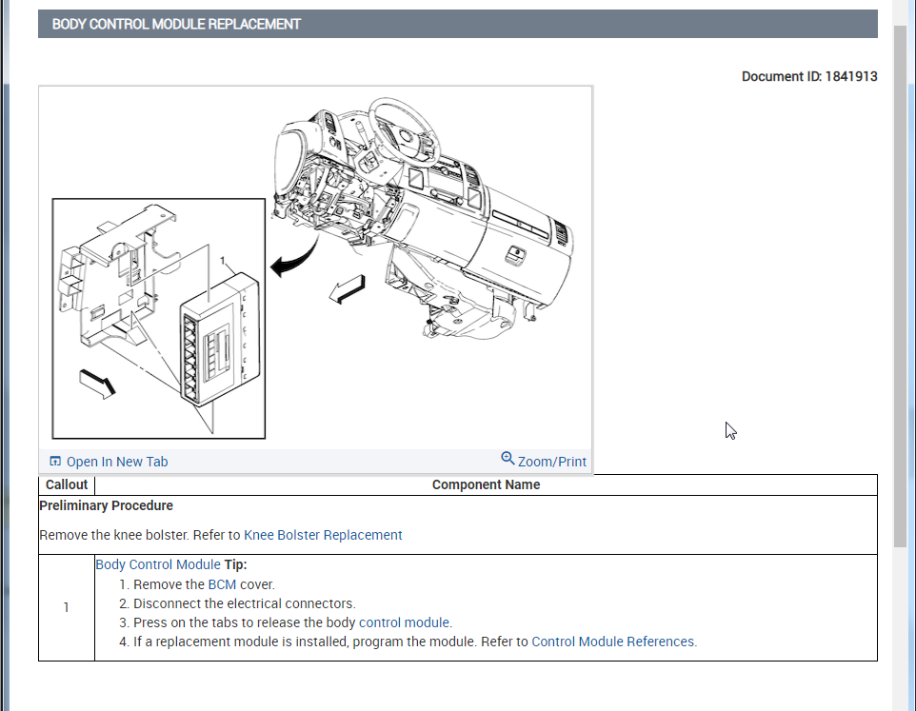The height and width of the screenshot is (711, 916).
Task: Open the Body Control Module link
Action: coord(158,564)
